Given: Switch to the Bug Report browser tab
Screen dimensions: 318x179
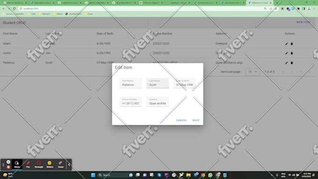Looking at the screenshot, I should tap(124, 3).
